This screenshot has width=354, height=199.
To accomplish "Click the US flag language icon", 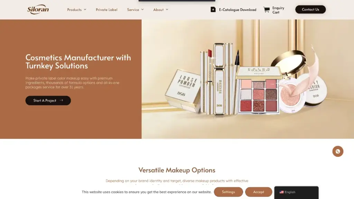I will click(281, 192).
